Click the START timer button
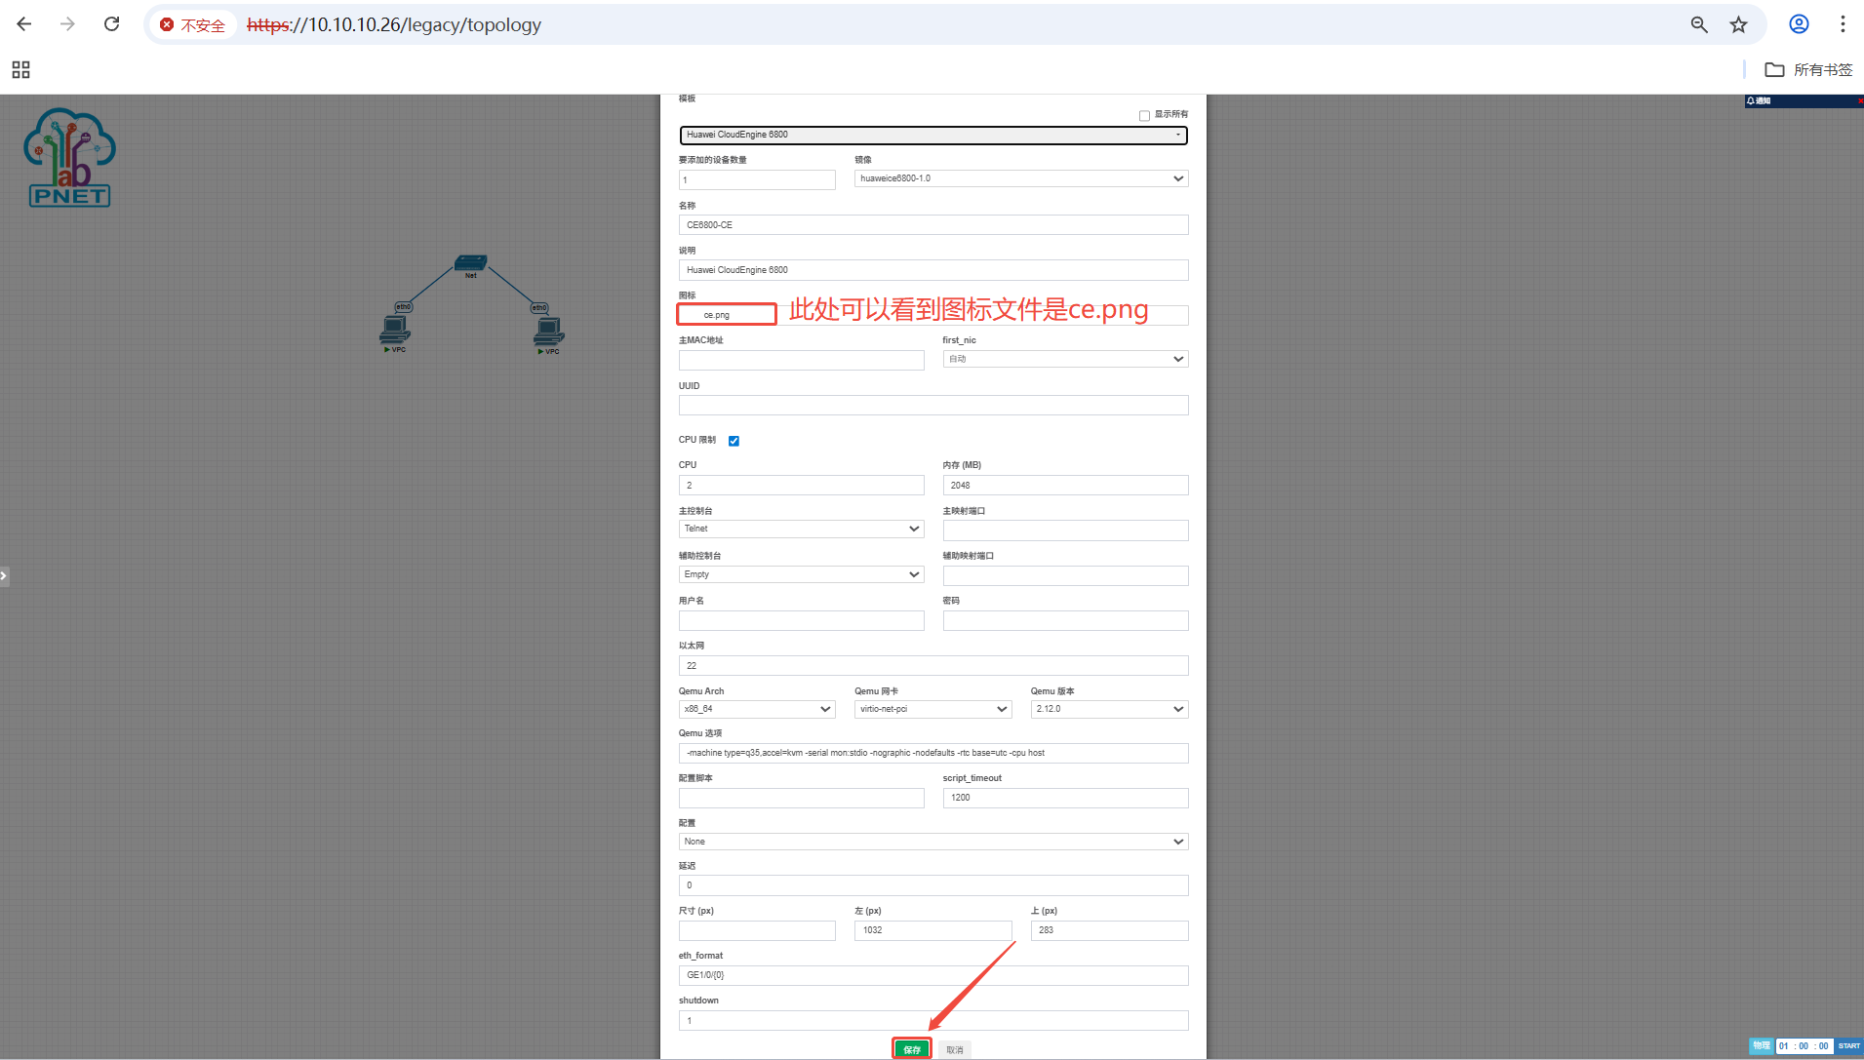The height and width of the screenshot is (1060, 1864). click(1848, 1046)
